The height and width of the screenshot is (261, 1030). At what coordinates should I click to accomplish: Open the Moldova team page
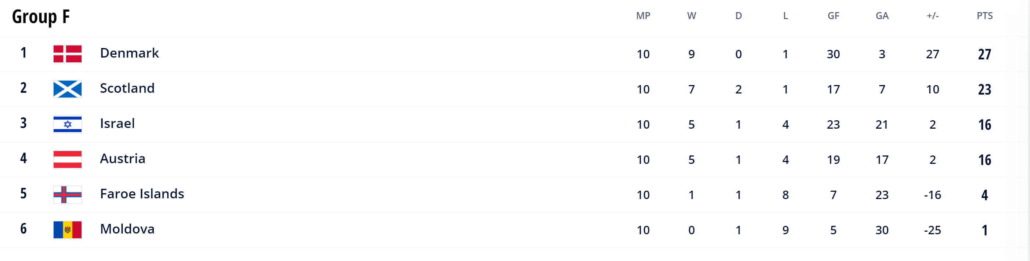coord(127,229)
